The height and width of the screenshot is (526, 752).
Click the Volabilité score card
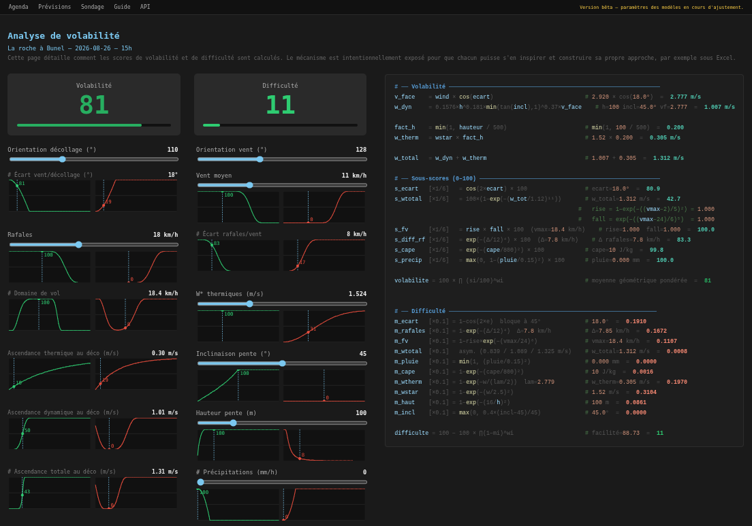94,104
